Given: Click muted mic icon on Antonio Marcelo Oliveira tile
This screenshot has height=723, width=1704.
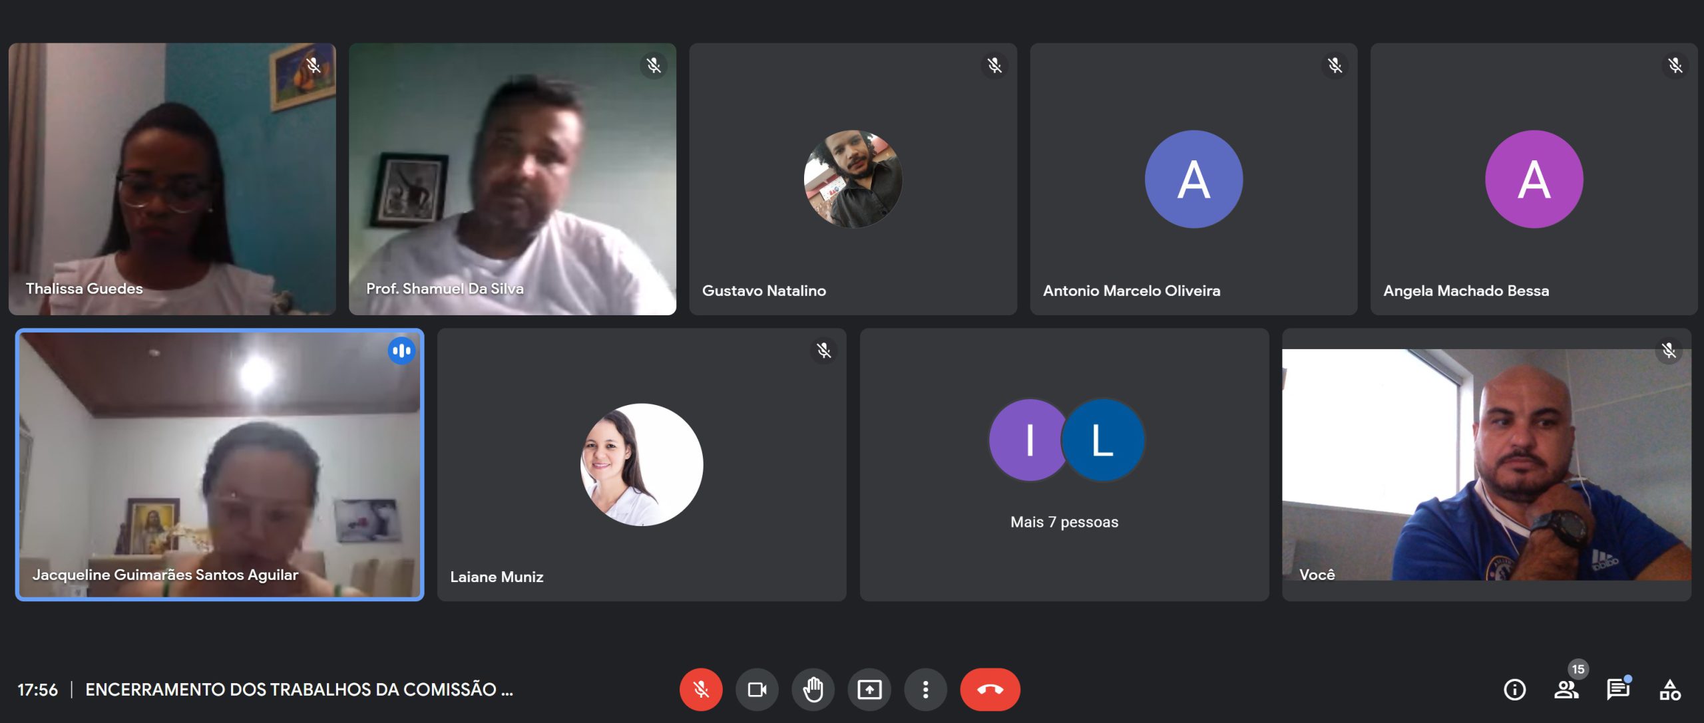Looking at the screenshot, I should tap(1335, 65).
